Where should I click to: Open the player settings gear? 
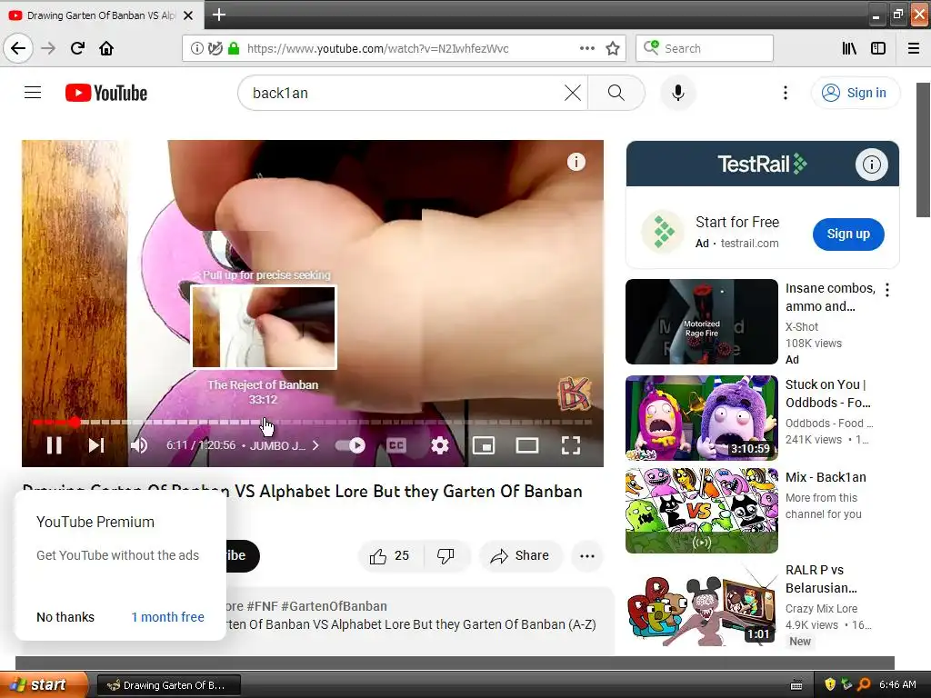point(439,445)
